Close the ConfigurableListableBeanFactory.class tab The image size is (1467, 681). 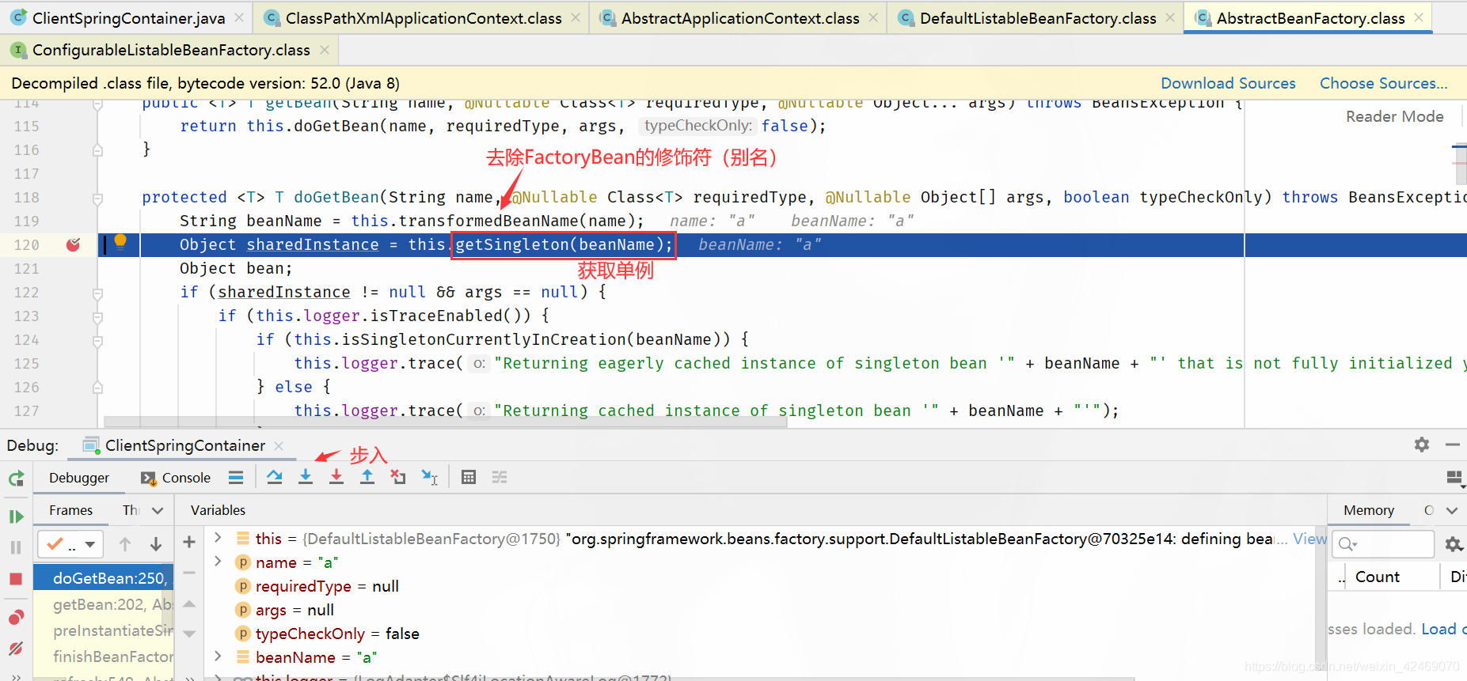[x=324, y=50]
